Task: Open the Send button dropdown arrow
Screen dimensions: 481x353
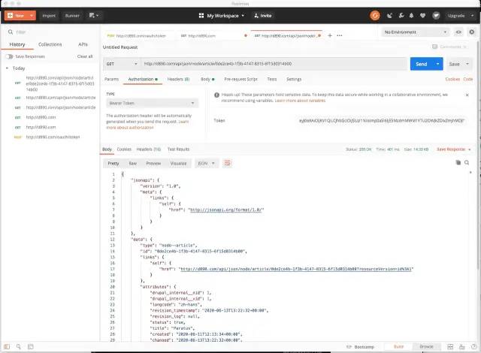Action: coord(438,64)
